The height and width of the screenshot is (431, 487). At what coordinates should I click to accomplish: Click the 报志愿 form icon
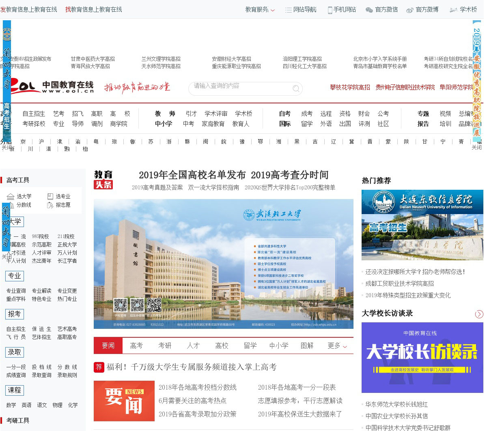click(50, 205)
